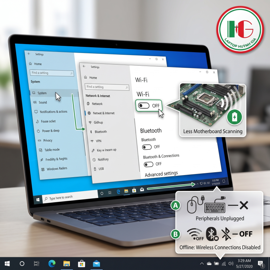Image resolution: width=270 pixels, height=270 pixels.
Task: Click Type here to search box on laptop
Action: (x=70, y=197)
